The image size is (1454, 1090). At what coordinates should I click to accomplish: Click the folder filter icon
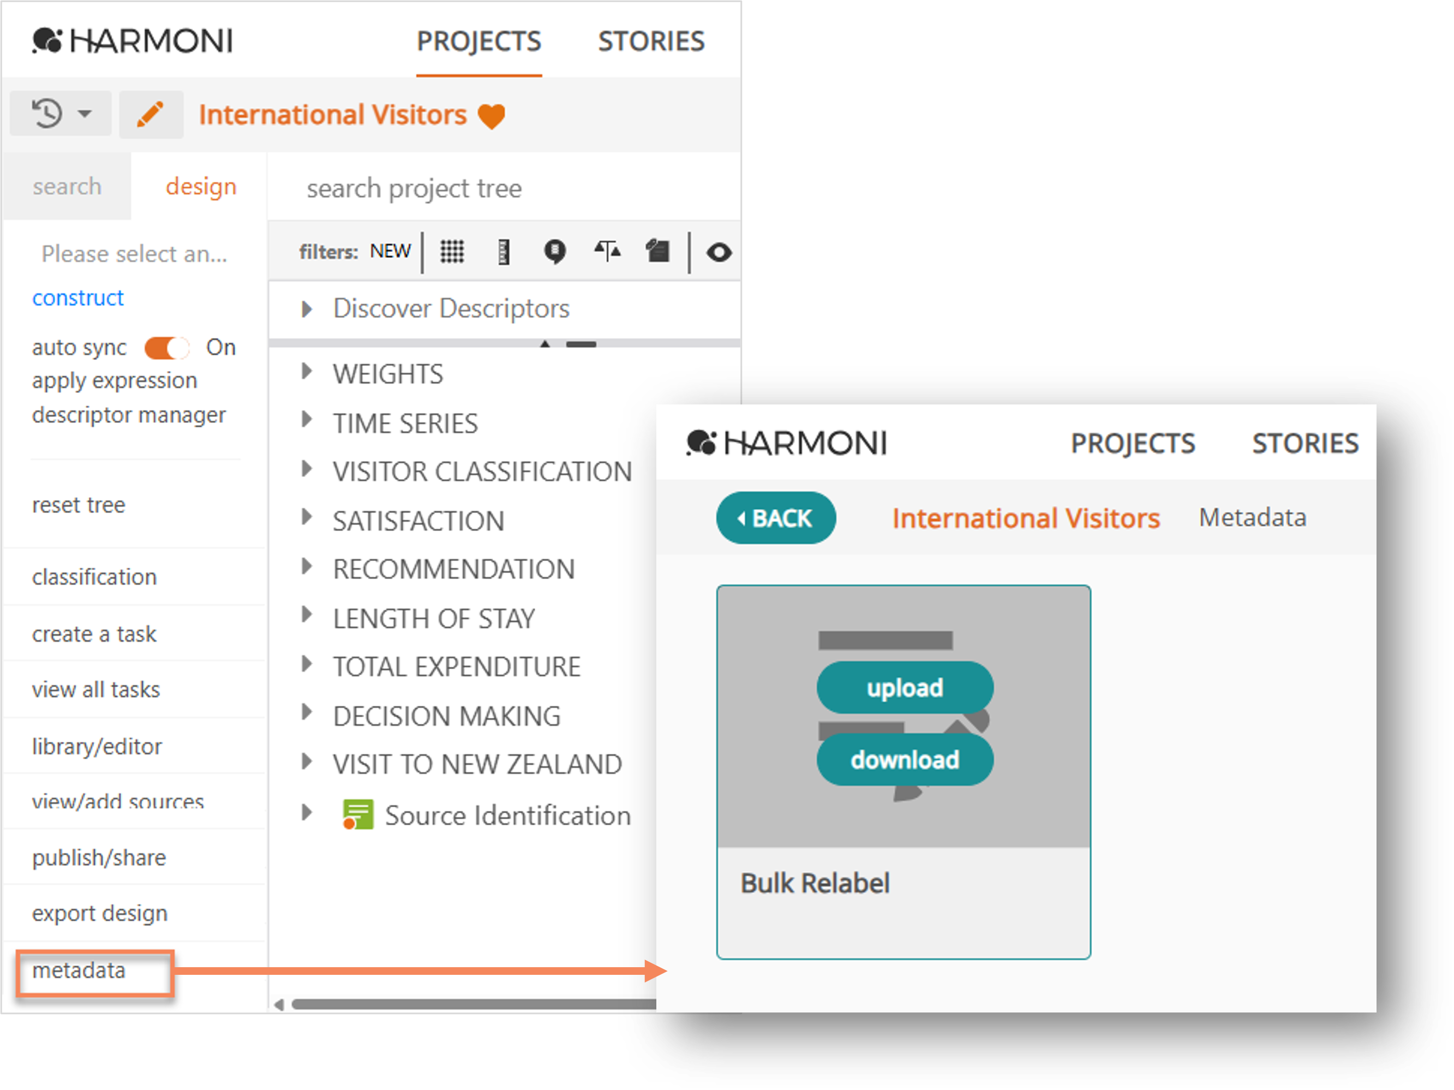(657, 251)
